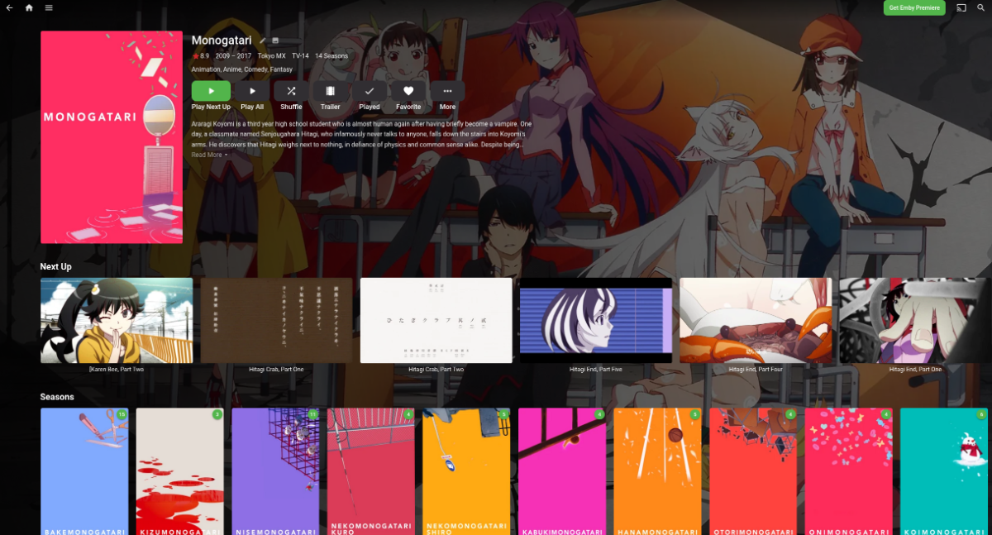
Task: Click the Fantasy genre link
Action: tap(281, 69)
